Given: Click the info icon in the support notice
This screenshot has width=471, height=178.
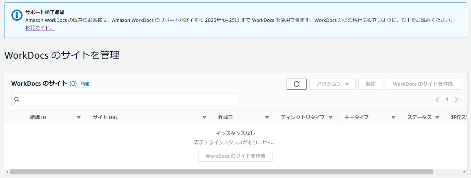Looking at the screenshot, I should (x=17, y=15).
